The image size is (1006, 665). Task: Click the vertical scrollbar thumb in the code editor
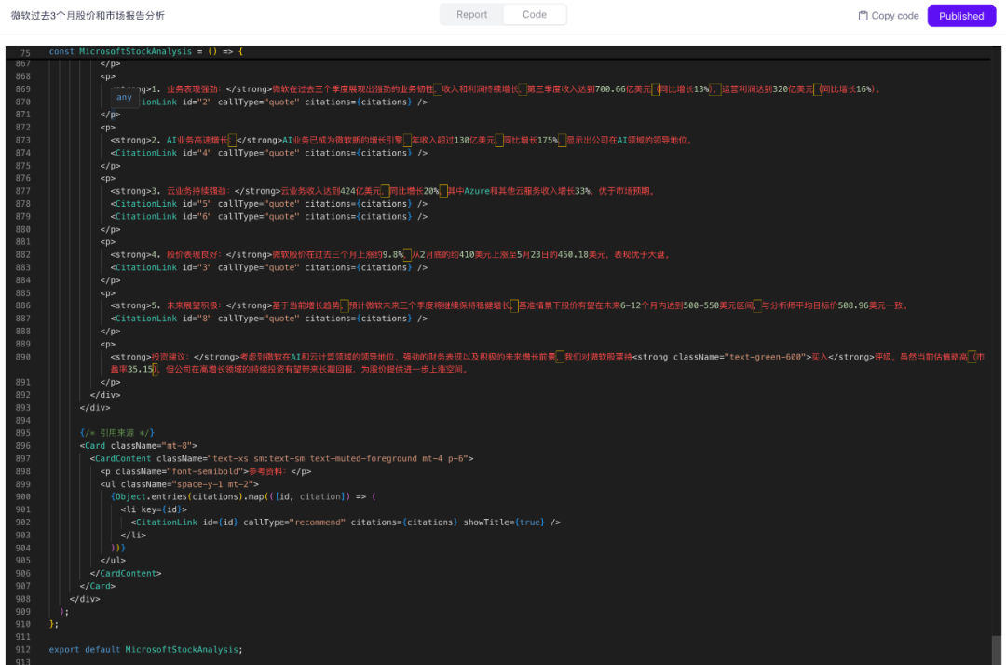996,649
